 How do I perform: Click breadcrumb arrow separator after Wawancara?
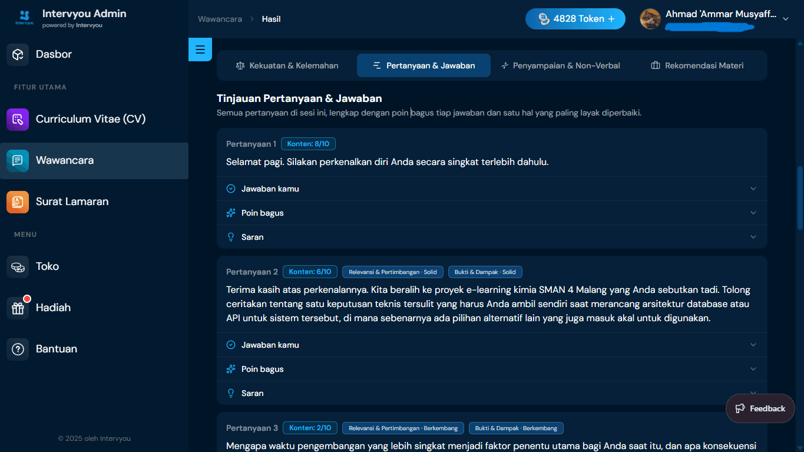click(252, 19)
